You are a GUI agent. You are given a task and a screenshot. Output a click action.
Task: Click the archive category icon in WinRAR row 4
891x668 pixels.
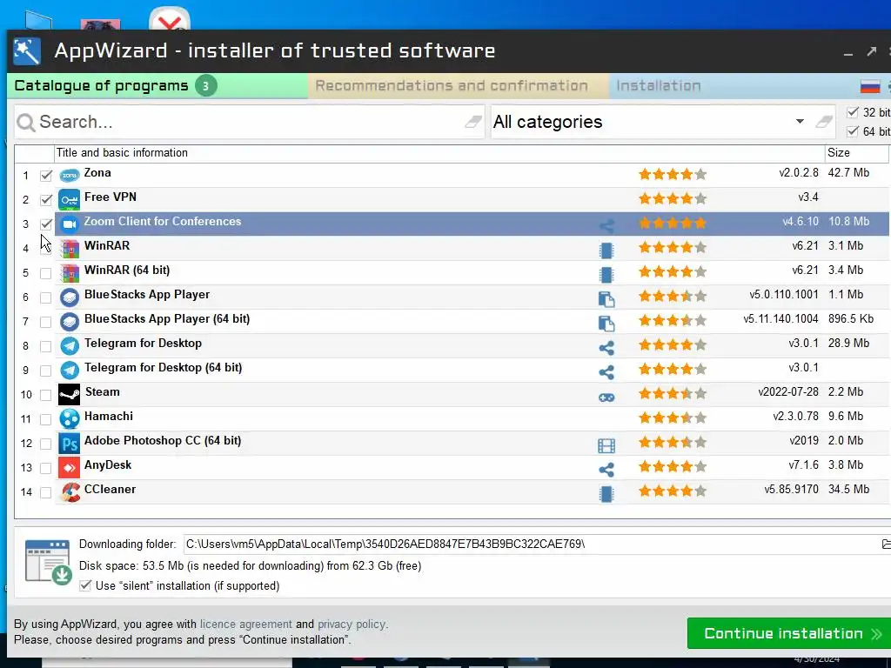pyautogui.click(x=606, y=250)
